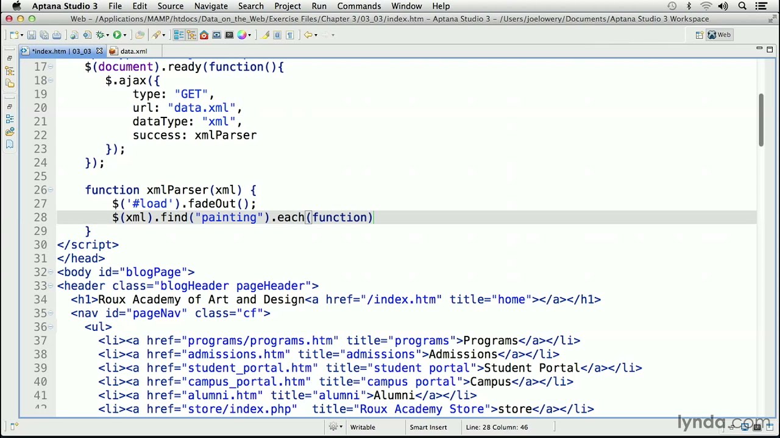Click the Spotlight search icon in menu bar
Viewport: 780px width, 438px height.
742,6
